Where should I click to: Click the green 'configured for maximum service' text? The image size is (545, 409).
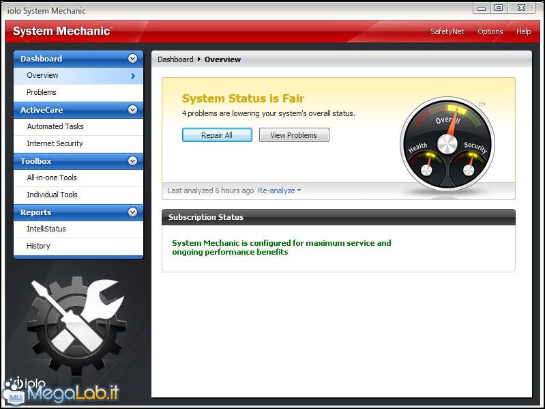click(x=282, y=247)
